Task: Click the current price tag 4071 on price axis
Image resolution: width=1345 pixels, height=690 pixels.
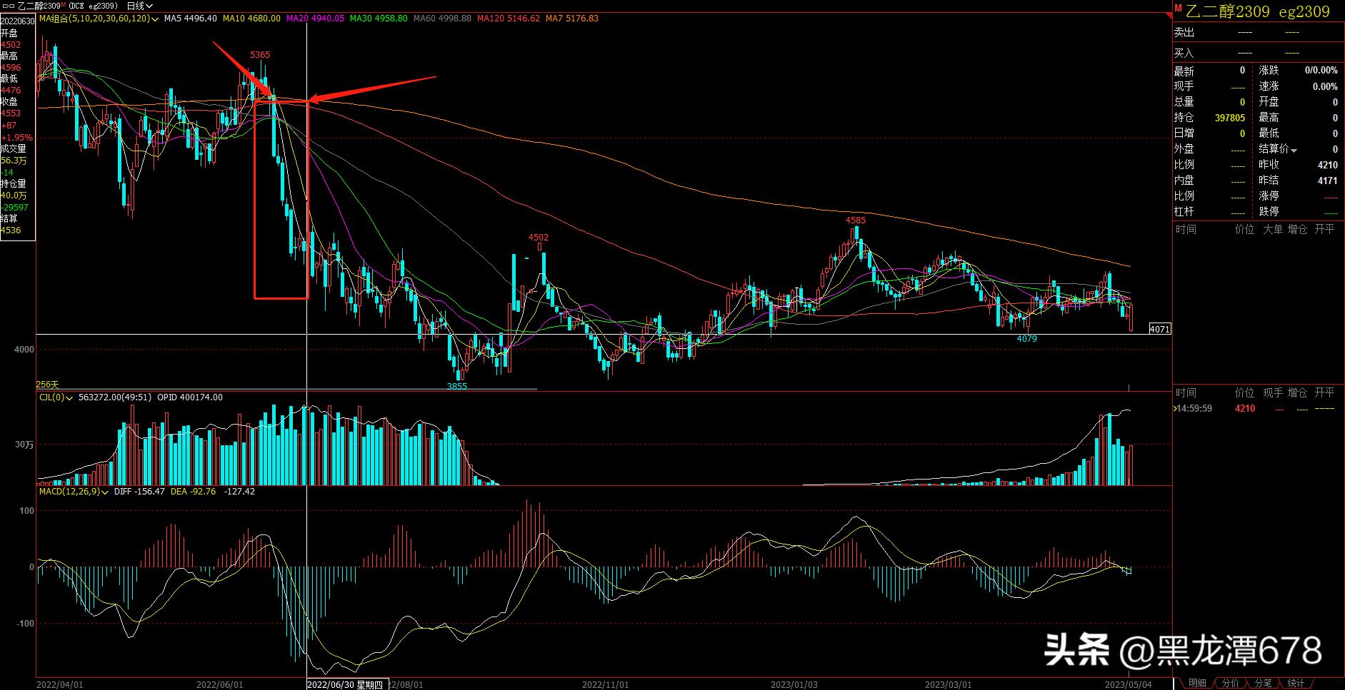Action: [x=1159, y=329]
